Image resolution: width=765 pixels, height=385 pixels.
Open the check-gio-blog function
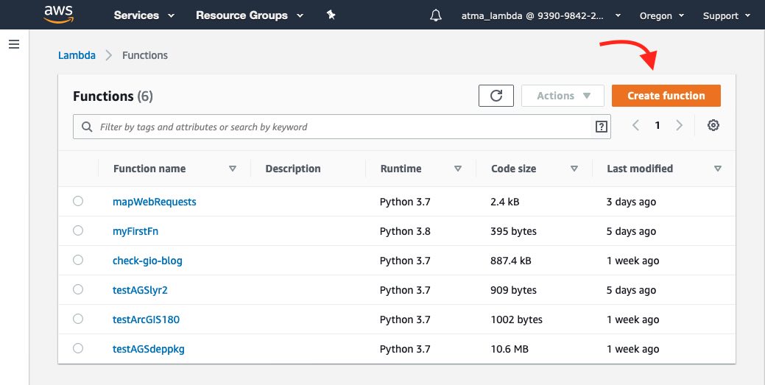(x=147, y=261)
